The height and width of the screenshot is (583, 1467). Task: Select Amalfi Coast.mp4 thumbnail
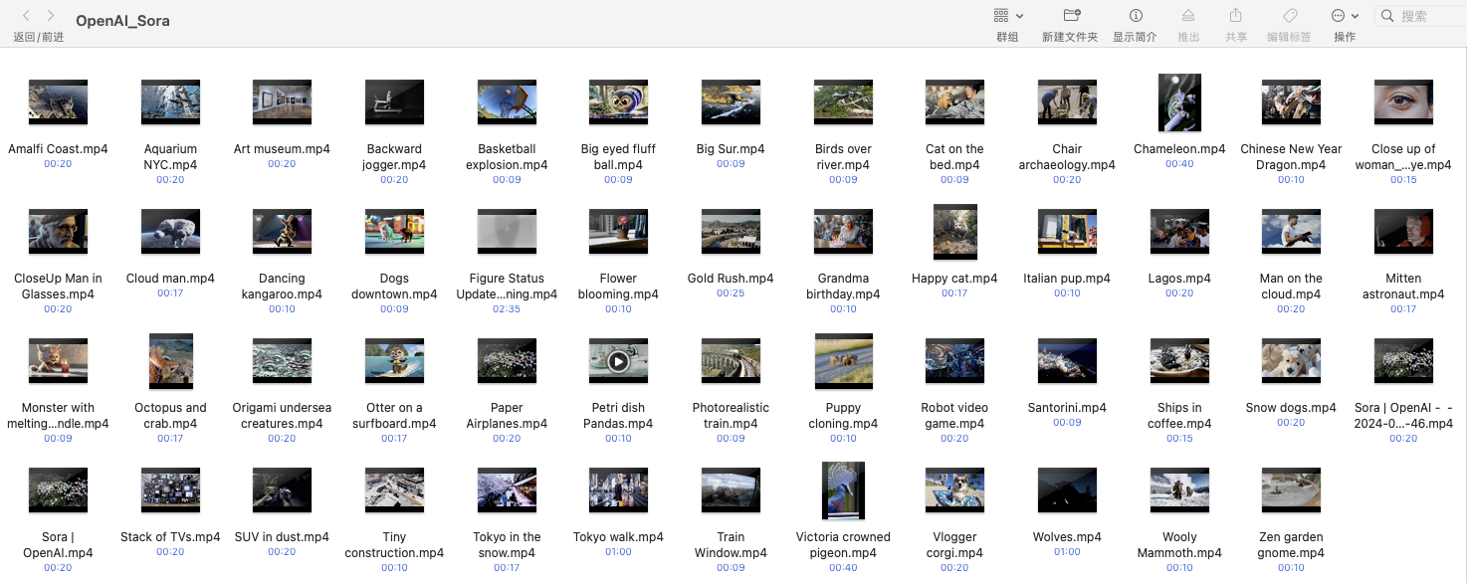[58, 102]
